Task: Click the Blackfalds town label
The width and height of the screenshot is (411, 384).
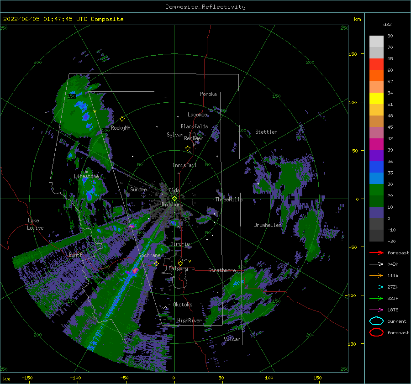Action: click(194, 126)
